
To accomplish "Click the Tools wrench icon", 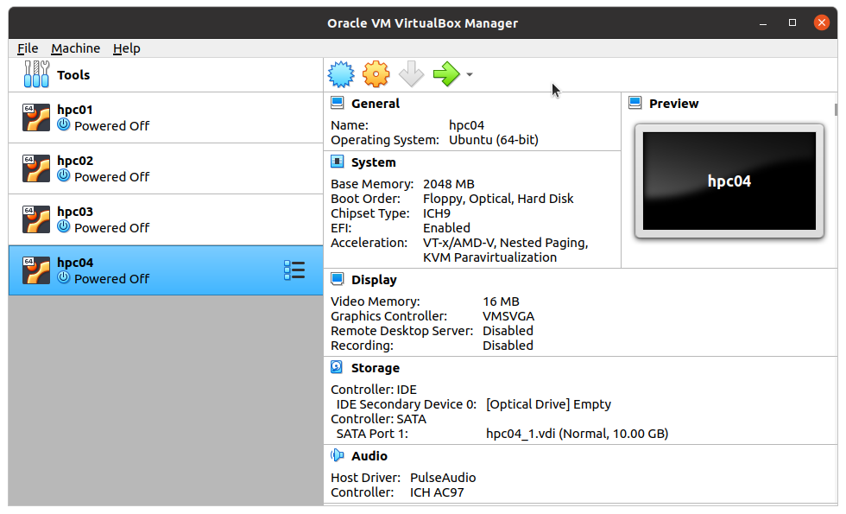I will pyautogui.click(x=36, y=74).
